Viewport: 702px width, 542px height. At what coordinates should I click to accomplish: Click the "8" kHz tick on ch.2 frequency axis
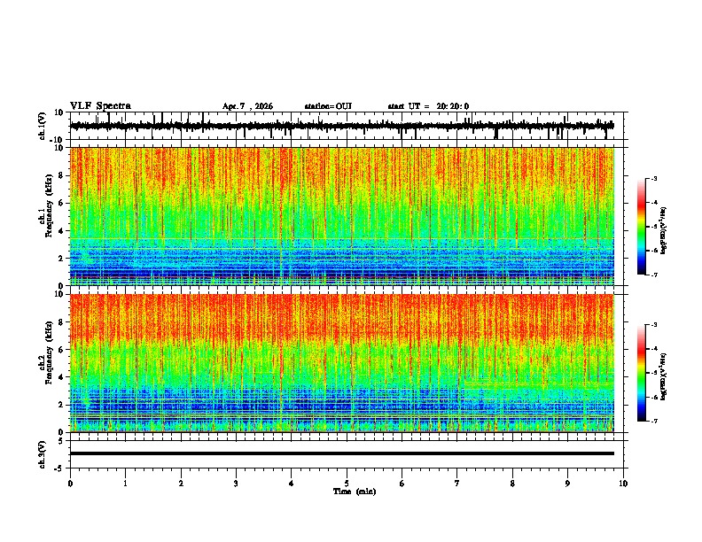(62, 322)
